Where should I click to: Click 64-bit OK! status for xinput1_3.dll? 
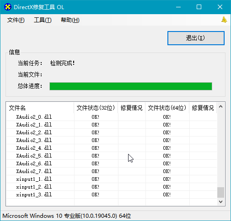[x=167, y=195]
